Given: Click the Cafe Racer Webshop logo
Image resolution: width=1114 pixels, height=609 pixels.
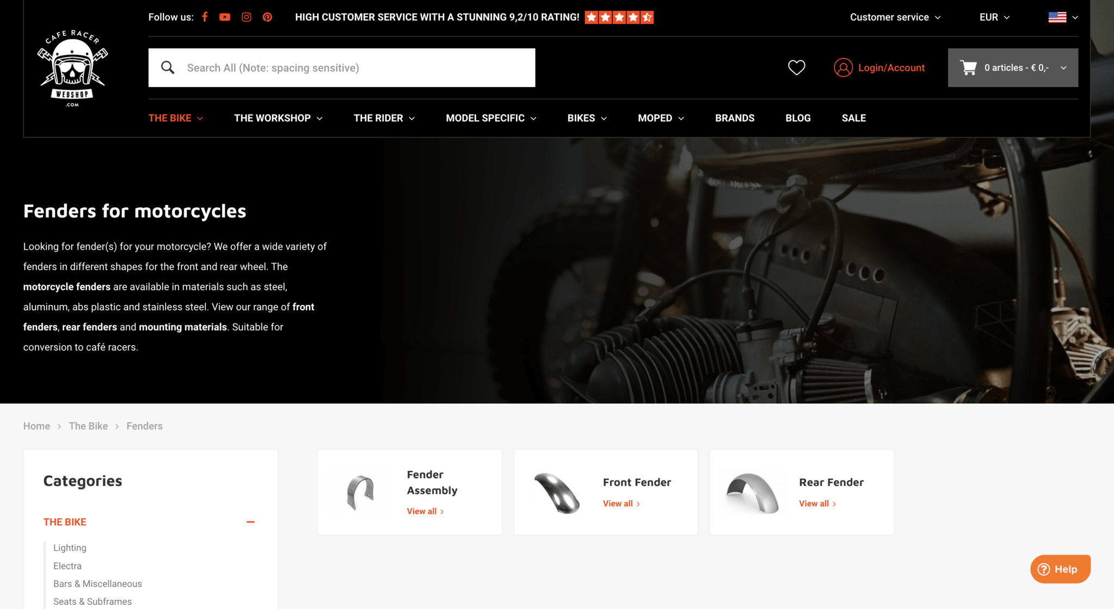Looking at the screenshot, I should click(x=72, y=69).
